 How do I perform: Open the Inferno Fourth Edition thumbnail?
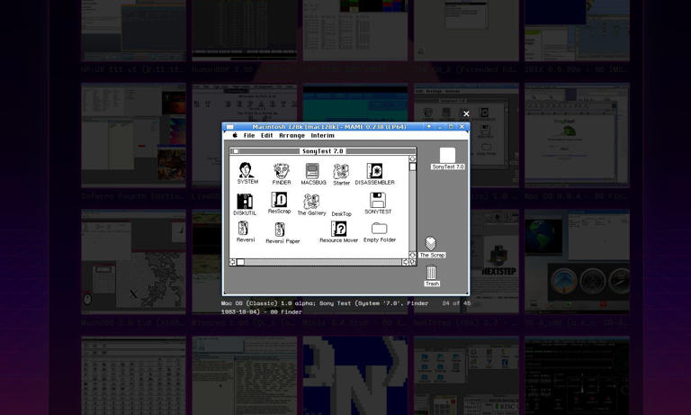[x=133, y=135]
